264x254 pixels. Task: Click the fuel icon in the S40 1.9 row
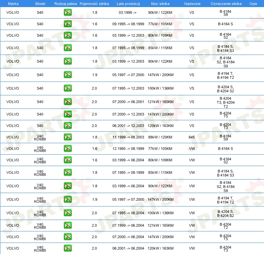point(68,74)
